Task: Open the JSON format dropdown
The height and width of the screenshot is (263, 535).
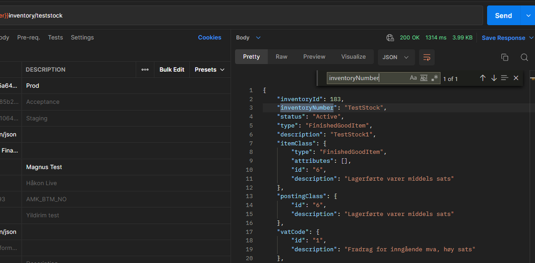Action: coord(396,57)
